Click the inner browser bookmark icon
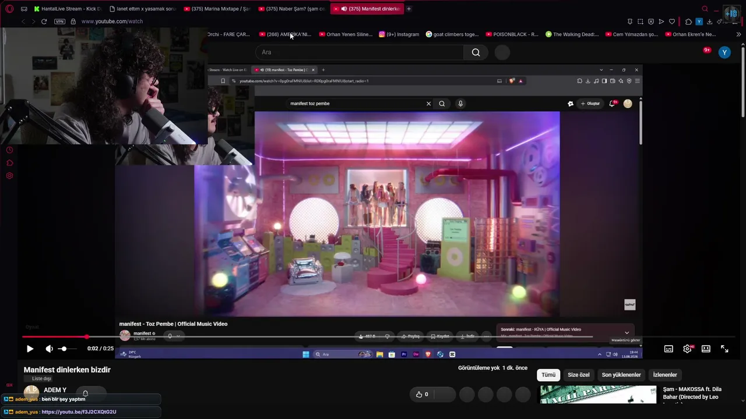The image size is (746, 419). pyautogui.click(x=223, y=81)
